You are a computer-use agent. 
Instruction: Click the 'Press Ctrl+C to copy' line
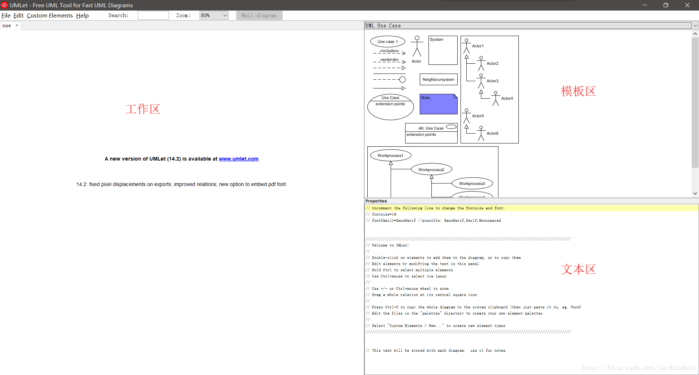pos(473,307)
